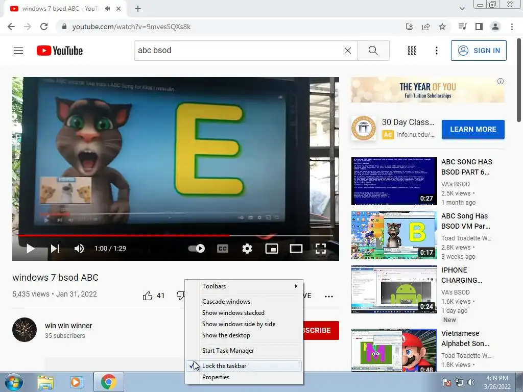Click win win winner channel avatar
Screen dimensions: 523x392
[25, 330]
